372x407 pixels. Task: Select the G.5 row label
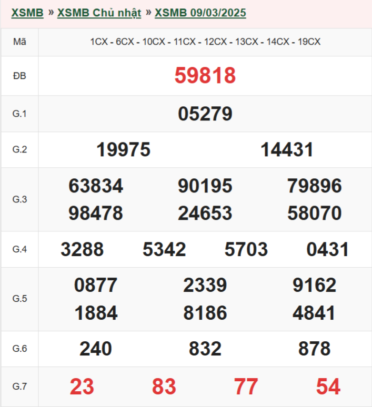[20, 299]
